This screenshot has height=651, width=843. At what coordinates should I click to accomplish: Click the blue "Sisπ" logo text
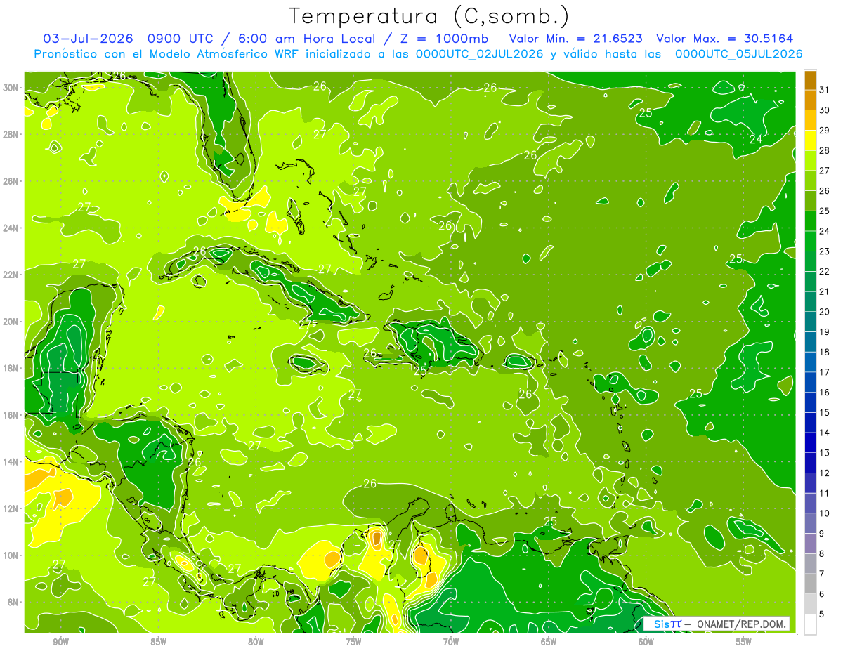[667, 624]
